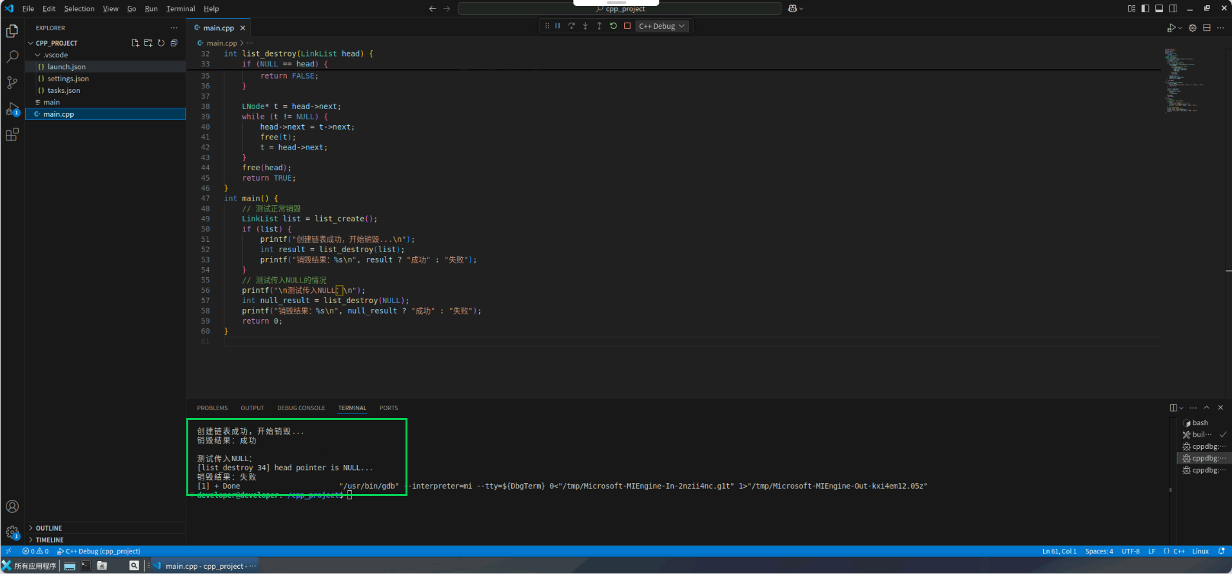The width and height of the screenshot is (1232, 574).
Task: Open Explorer views and more actions menu
Action: [x=173, y=28]
